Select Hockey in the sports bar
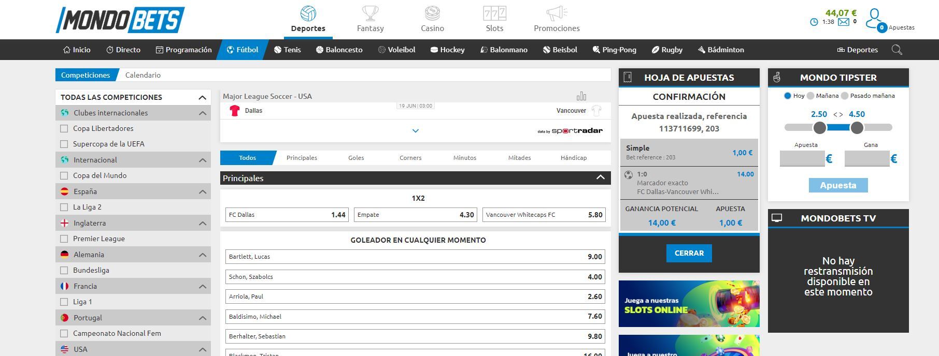The width and height of the screenshot is (939, 356). 448,50
